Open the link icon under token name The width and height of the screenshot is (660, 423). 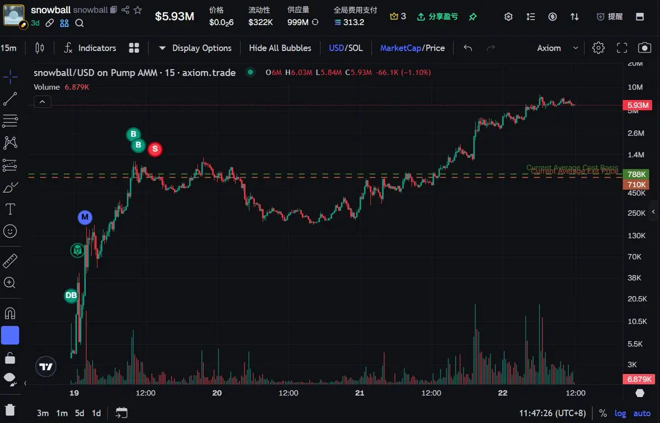50,23
